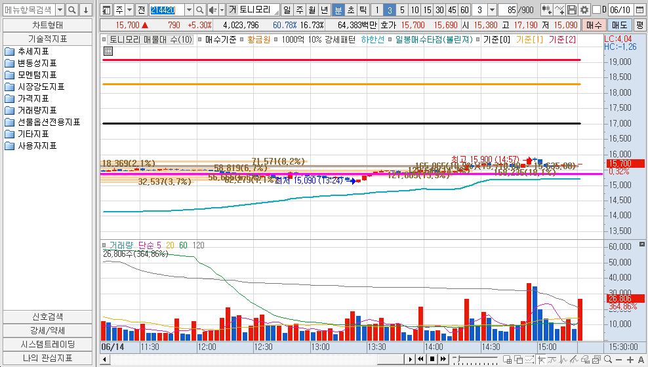Type in the 메뉴항목검색 search field
The width and height of the screenshot is (648, 367).
(29, 10)
